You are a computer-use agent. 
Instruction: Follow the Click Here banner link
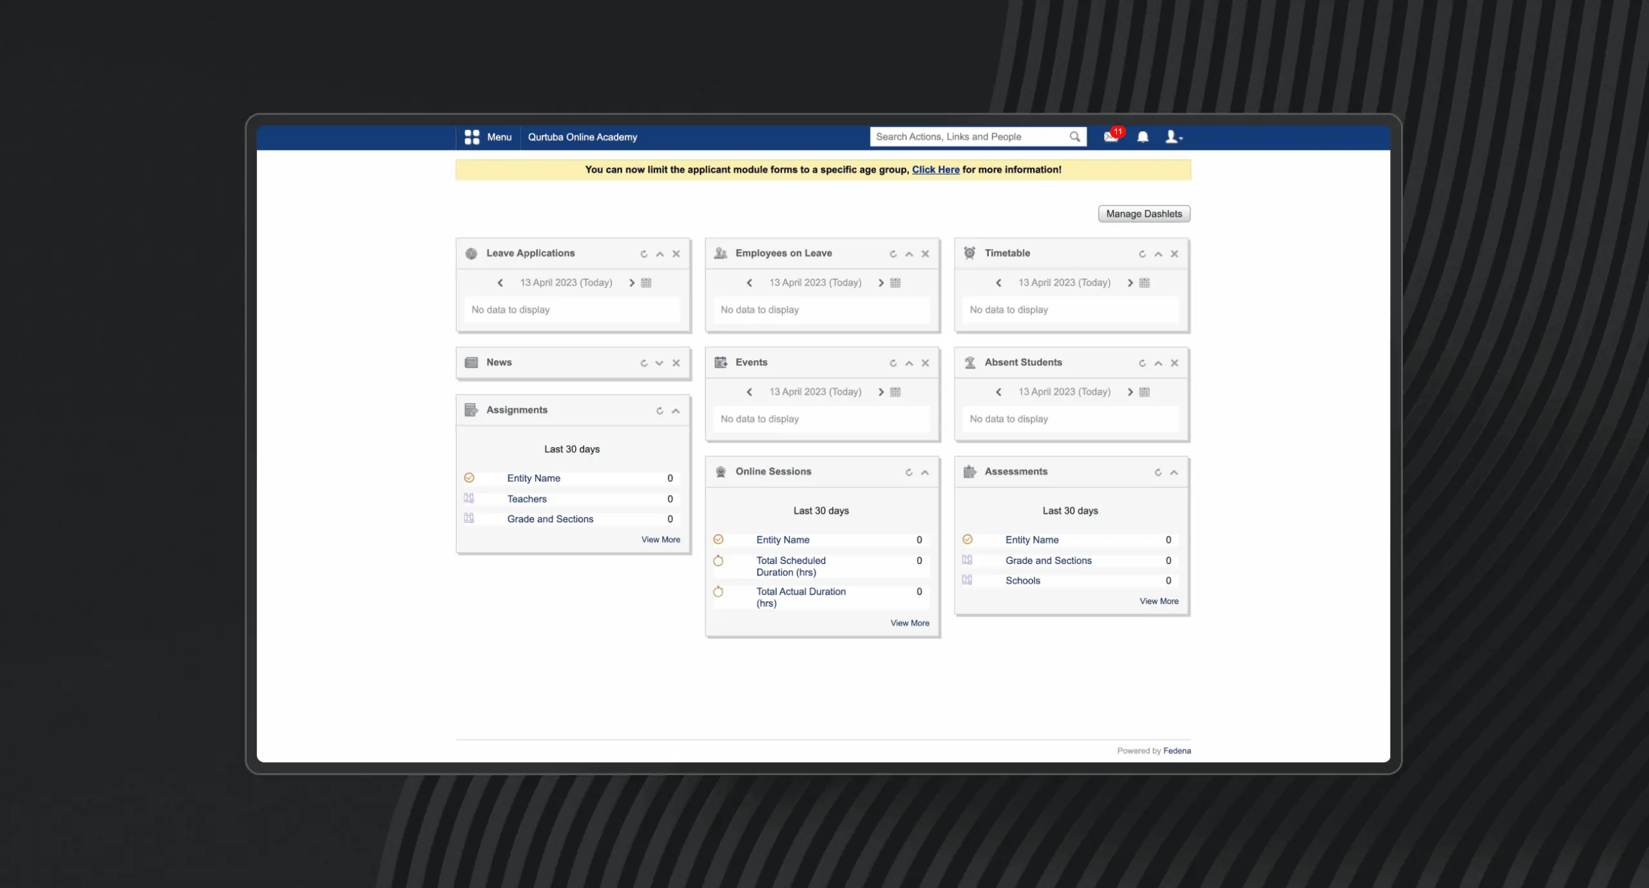pos(935,169)
